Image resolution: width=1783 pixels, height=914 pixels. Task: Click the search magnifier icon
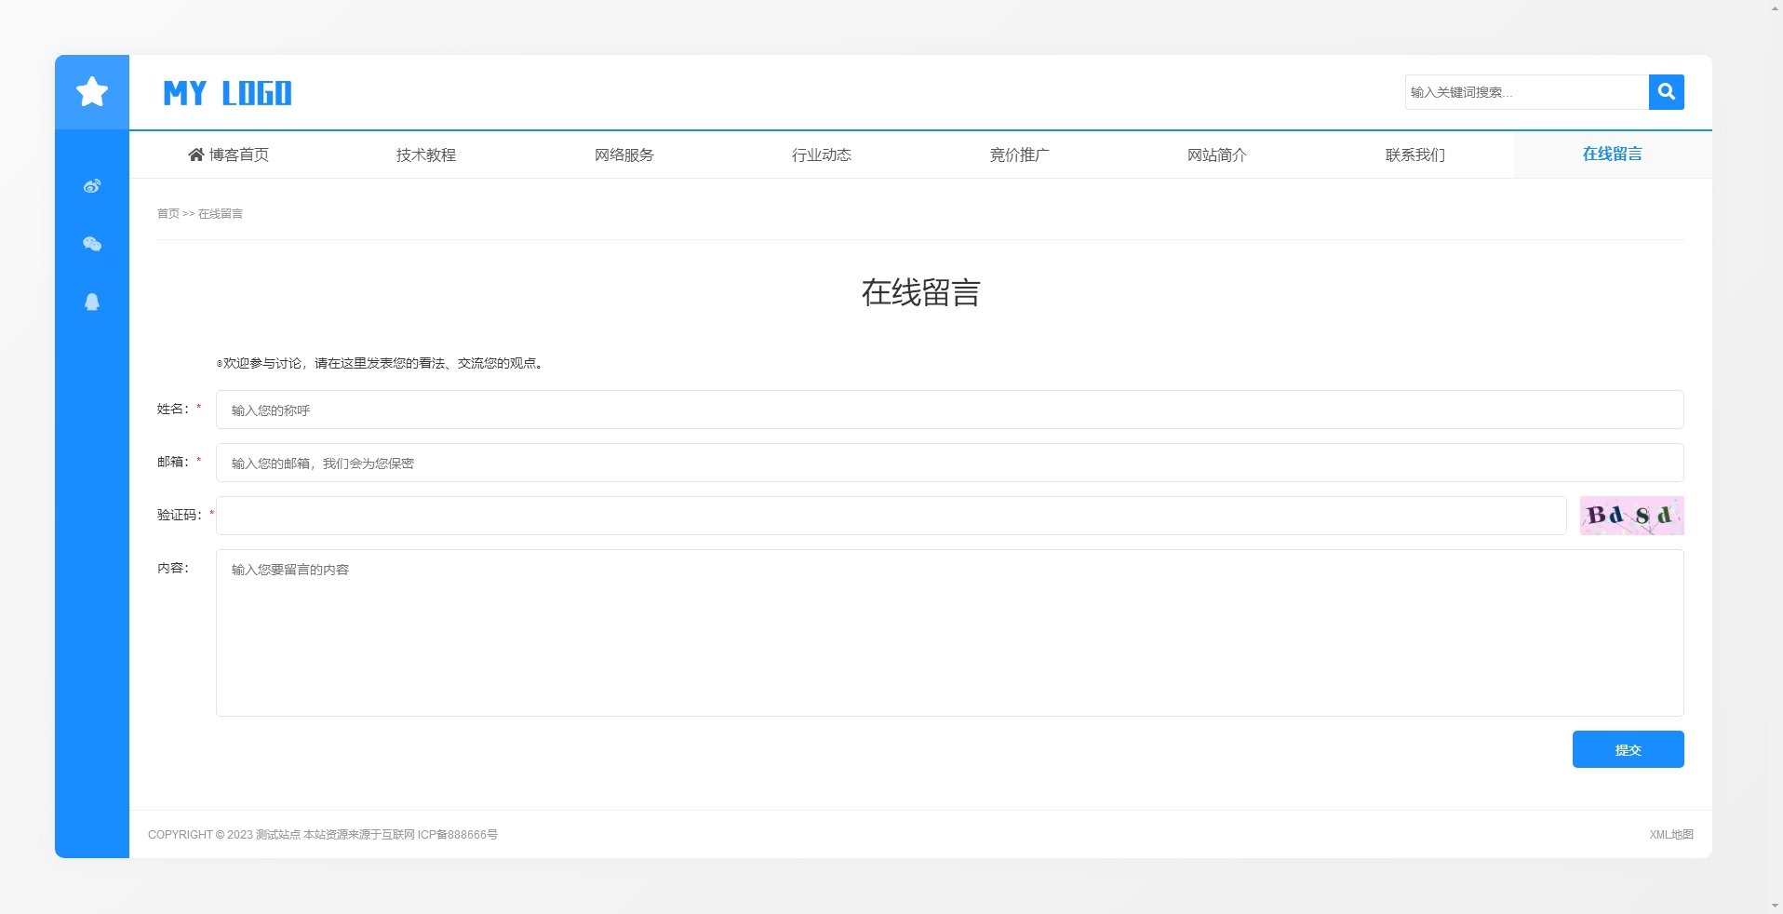tap(1666, 92)
